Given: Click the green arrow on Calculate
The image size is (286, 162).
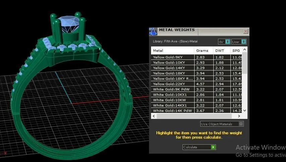Looking at the screenshot, I should (213, 147).
